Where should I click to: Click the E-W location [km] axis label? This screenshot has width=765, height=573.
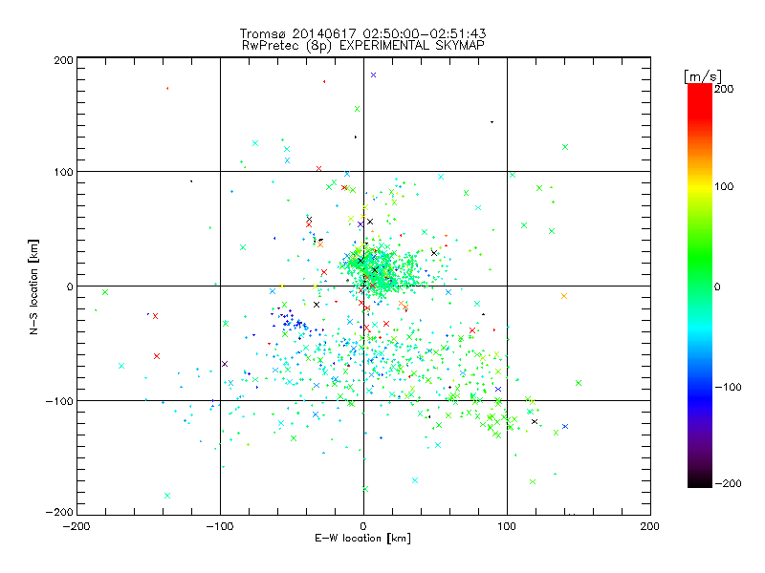[x=362, y=539]
